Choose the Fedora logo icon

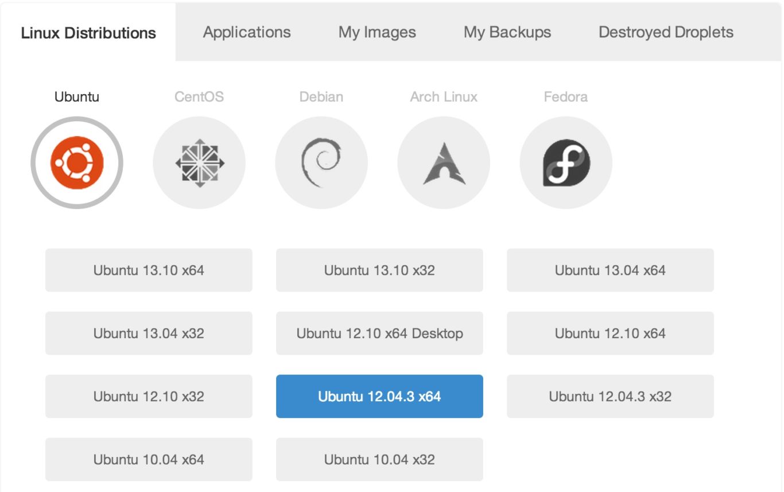coord(566,163)
